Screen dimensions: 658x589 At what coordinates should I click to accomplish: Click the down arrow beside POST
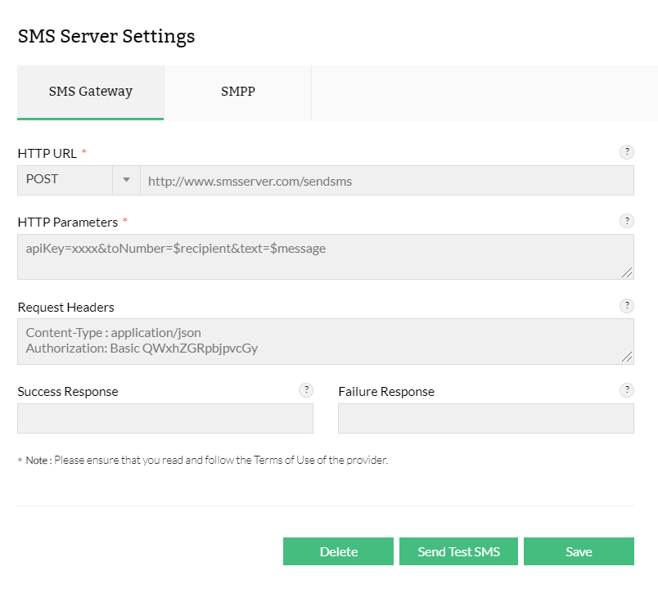coord(126,180)
